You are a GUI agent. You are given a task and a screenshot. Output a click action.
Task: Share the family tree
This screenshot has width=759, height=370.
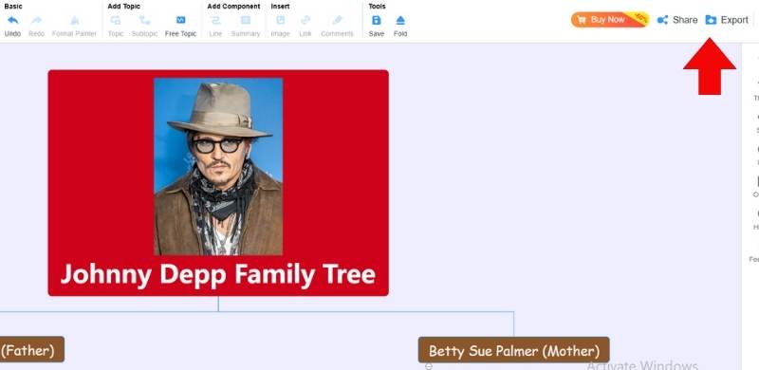click(x=677, y=20)
